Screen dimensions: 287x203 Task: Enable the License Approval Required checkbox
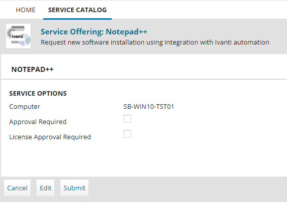[127, 134]
